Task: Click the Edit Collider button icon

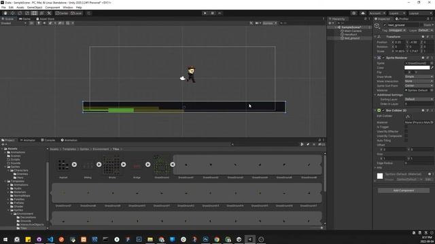Action: (x=408, y=117)
